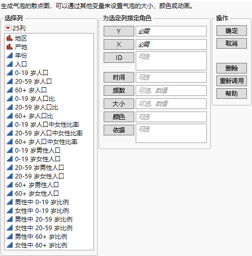
Task: Click the icon beside 60+ 岁男性人口
Action: [x=10, y=185]
